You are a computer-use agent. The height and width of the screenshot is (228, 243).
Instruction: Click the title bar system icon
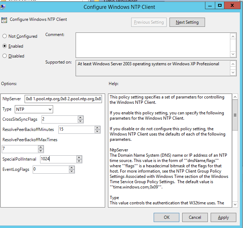(2, 7)
